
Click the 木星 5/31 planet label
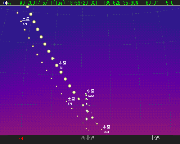click(x=107, y=129)
